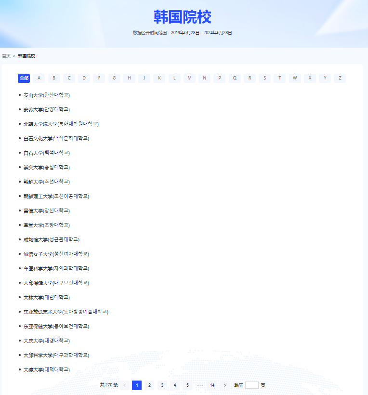
Task: Open 朝鲜理工大学 entry
Action: [x=56, y=196]
